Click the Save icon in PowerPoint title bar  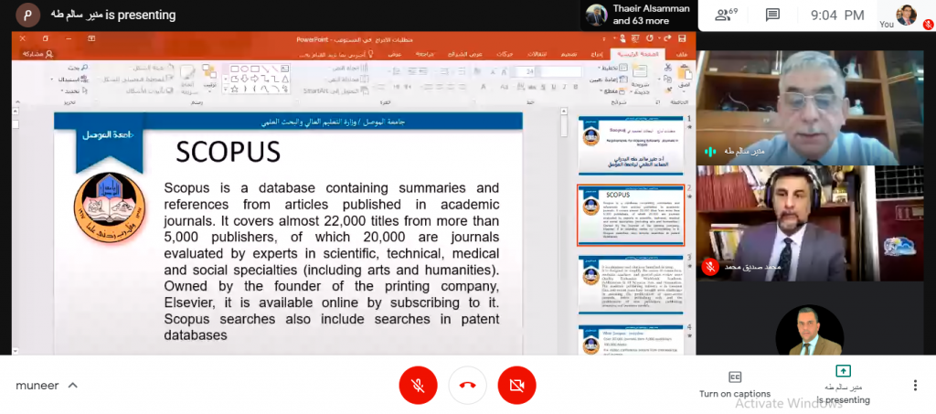point(683,40)
